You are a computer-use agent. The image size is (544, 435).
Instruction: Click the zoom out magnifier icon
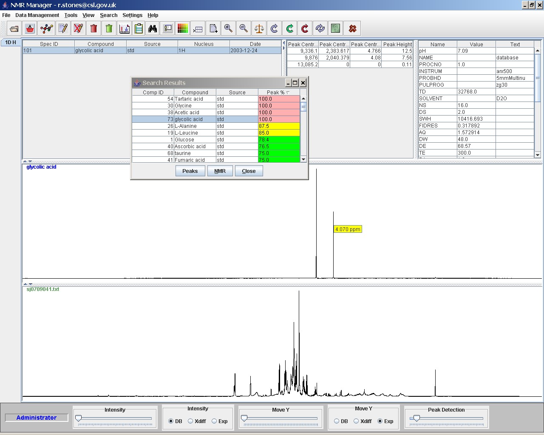click(x=244, y=28)
